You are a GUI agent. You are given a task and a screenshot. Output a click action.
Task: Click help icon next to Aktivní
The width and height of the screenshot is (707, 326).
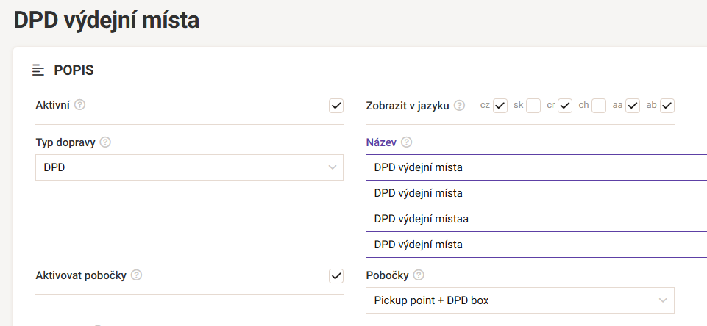click(80, 105)
